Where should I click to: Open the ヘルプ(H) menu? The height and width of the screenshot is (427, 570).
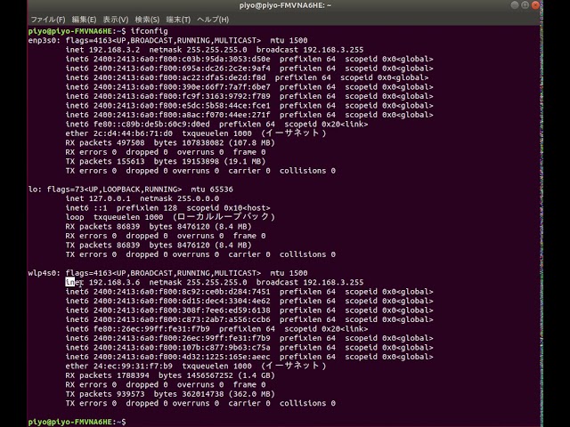click(x=213, y=19)
